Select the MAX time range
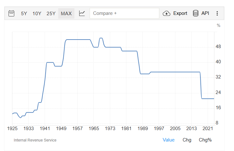Viewport: 234px width, 151px height. pyautogui.click(x=66, y=13)
